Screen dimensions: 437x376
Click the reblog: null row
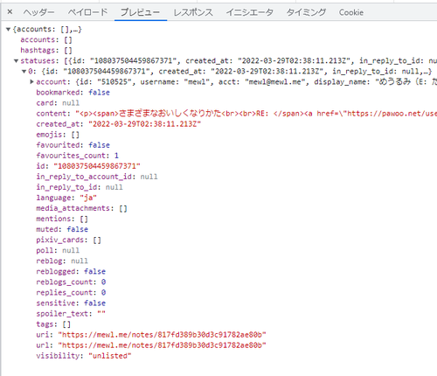(62, 261)
